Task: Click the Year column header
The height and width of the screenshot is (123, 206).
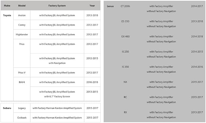Action: coord(92,6)
